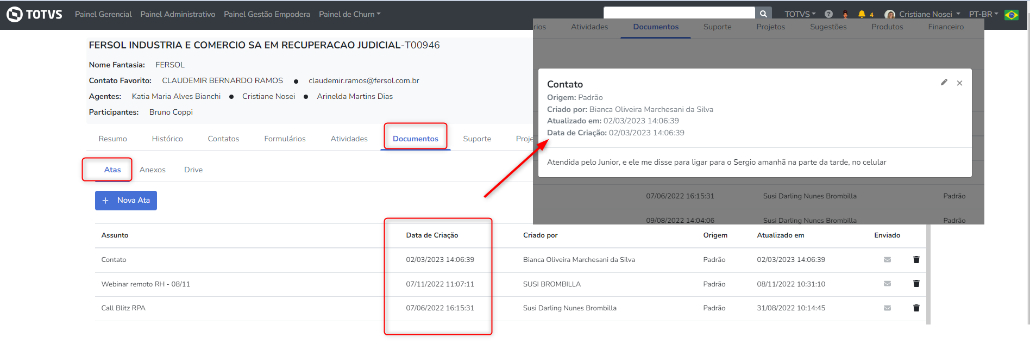This screenshot has height=362, width=1030.
Task: Switch to the Histórico tab
Action: 167,139
